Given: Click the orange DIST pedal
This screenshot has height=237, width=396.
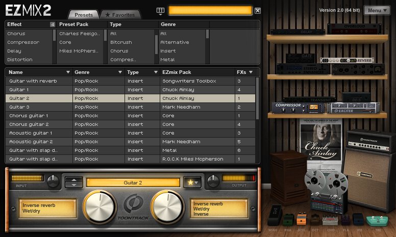Looking at the screenshot, I should pos(302,220).
